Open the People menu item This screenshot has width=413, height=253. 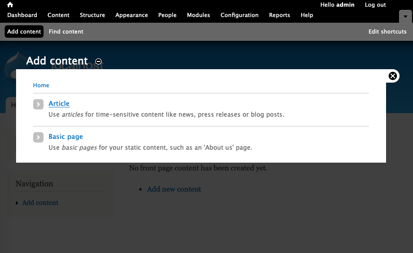167,15
